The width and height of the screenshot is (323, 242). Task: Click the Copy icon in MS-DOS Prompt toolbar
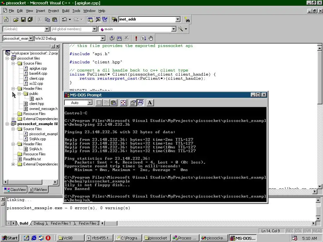pyautogui.click(x=106, y=103)
